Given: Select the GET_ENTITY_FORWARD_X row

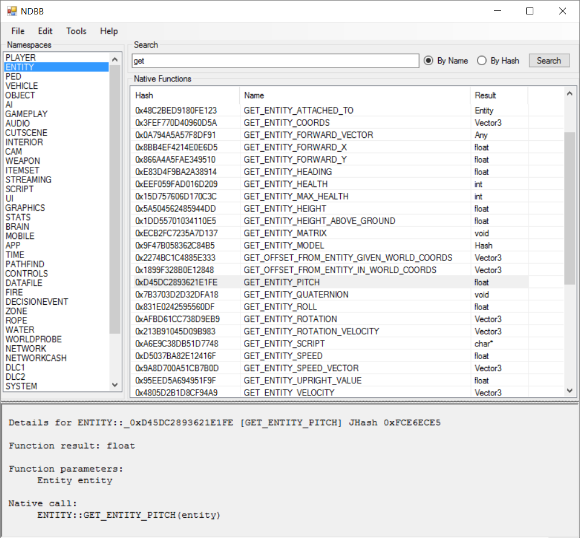Looking at the screenshot, I should click(329, 147).
